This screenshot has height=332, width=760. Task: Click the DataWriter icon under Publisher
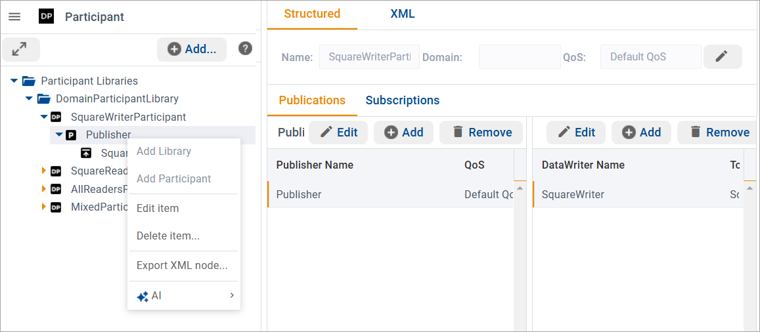coord(86,154)
